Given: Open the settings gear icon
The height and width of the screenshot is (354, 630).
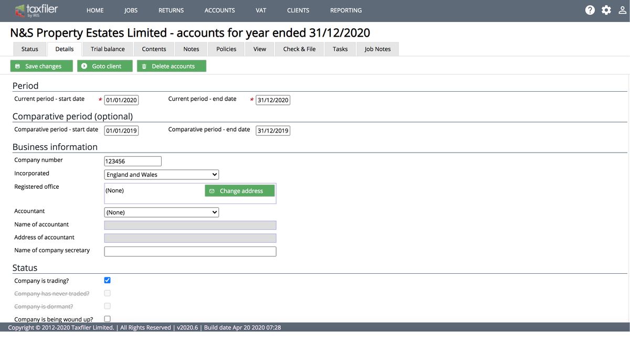Looking at the screenshot, I should point(606,9).
